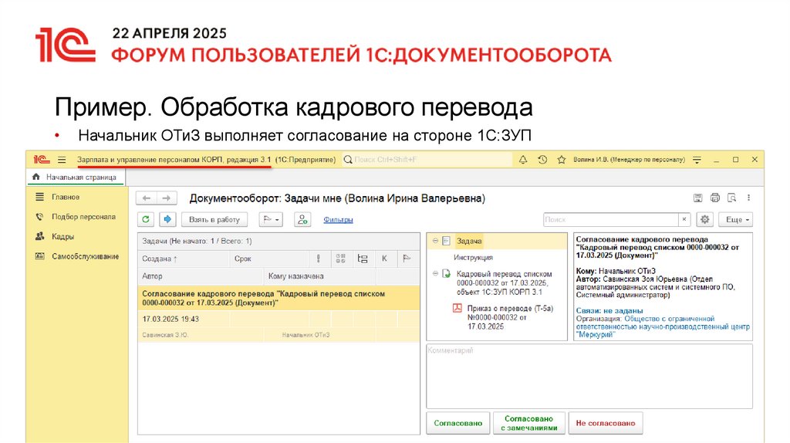Open the history clock icon

542,160
